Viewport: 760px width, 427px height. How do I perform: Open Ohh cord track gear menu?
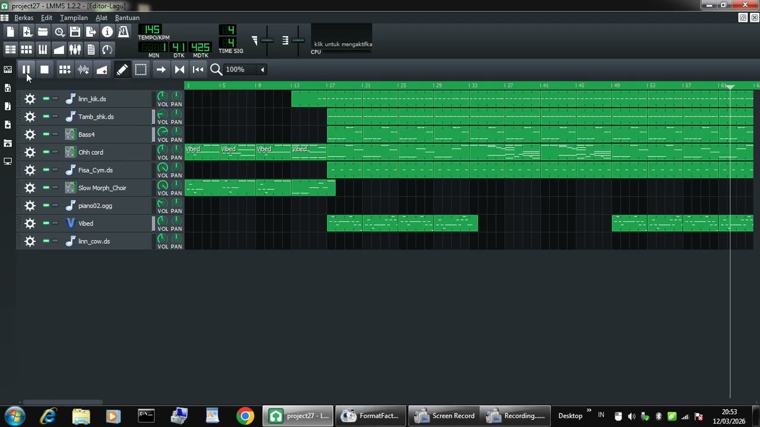pos(30,152)
